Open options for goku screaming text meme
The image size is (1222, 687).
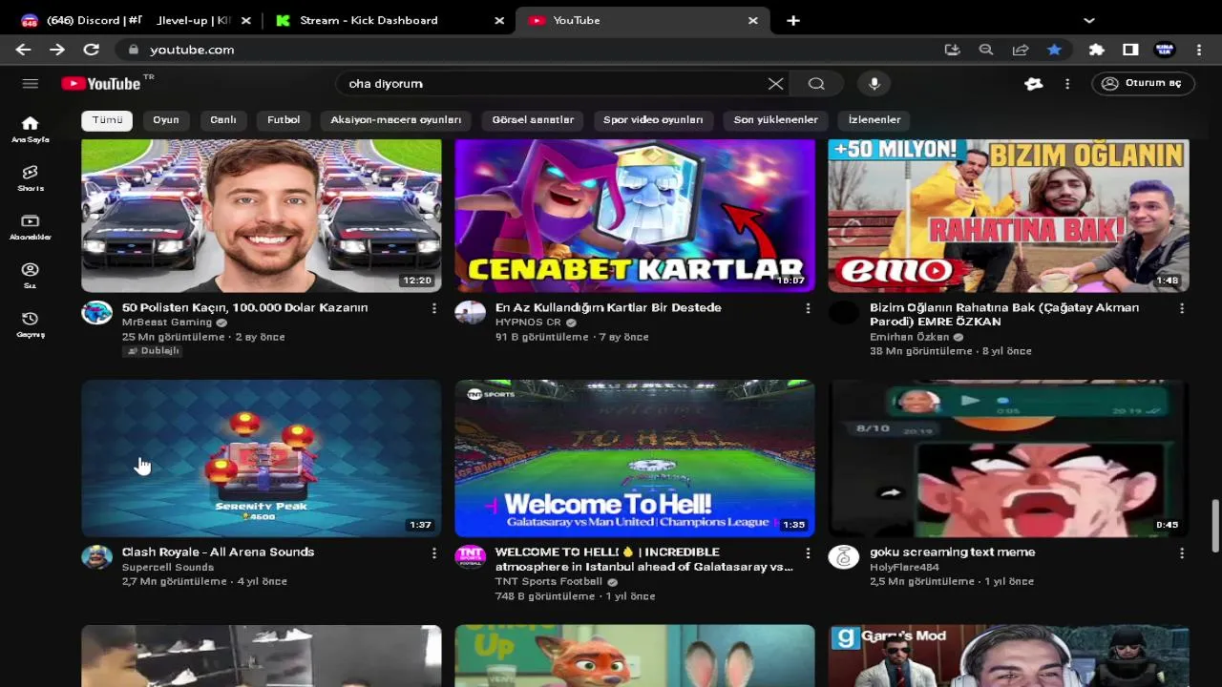(1182, 552)
